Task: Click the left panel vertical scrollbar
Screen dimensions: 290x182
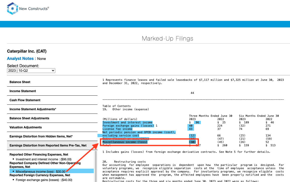Action: coord(96,166)
